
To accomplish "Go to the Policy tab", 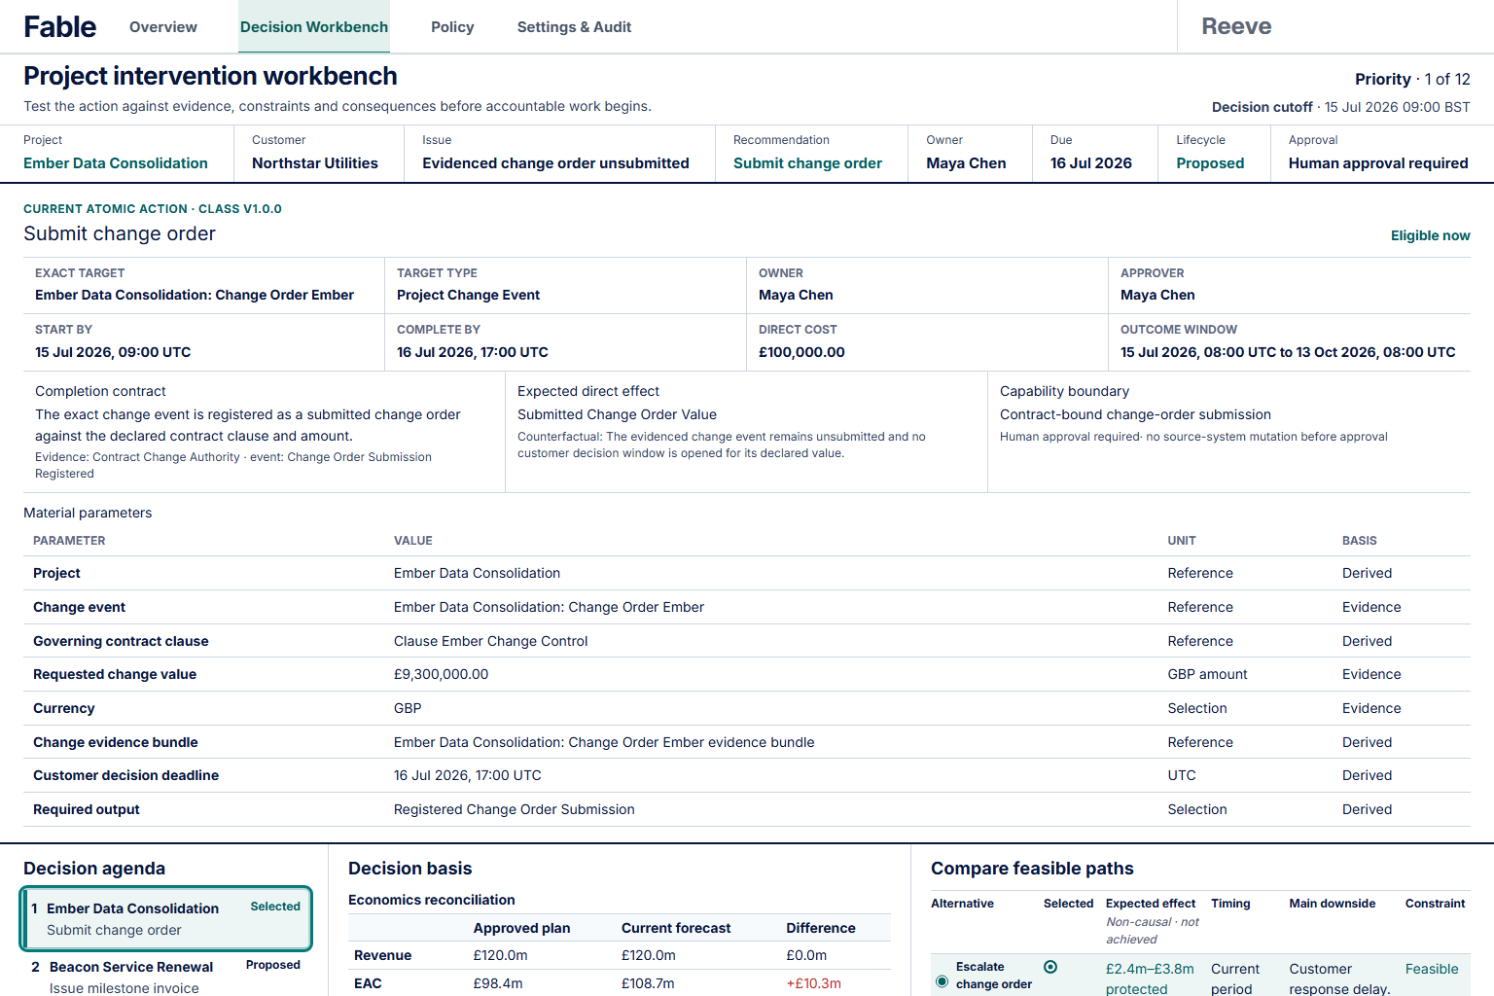I will click(452, 27).
